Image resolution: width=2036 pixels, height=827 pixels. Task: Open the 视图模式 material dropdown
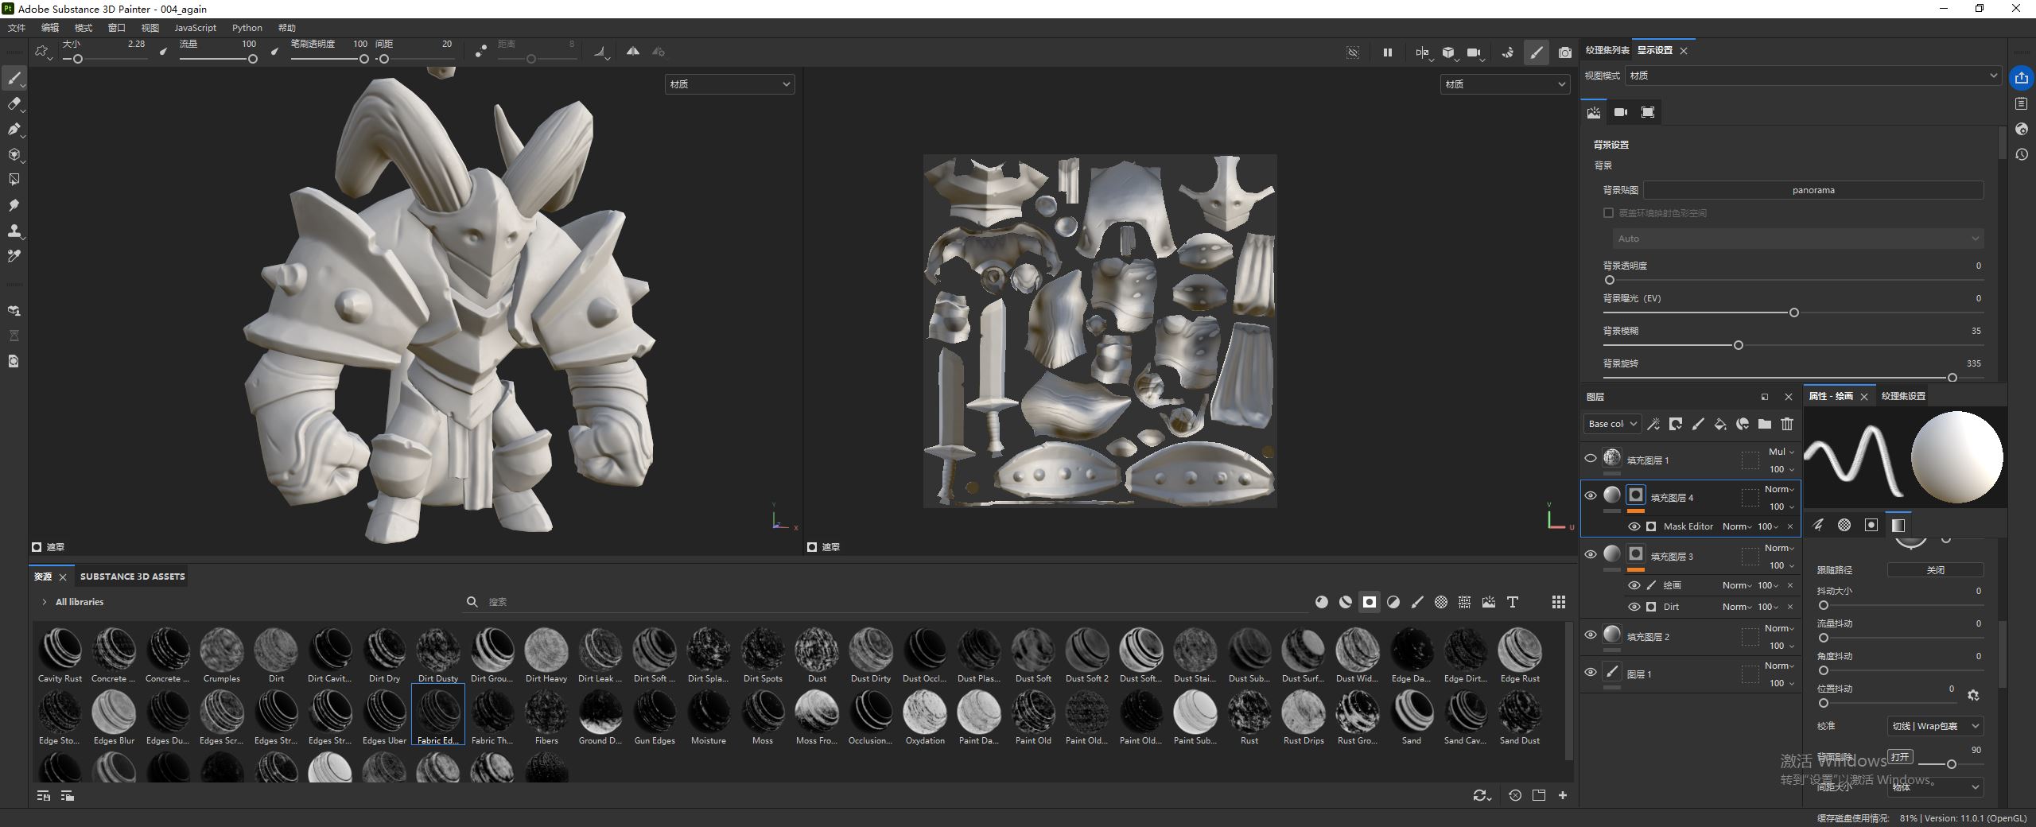click(x=1813, y=76)
